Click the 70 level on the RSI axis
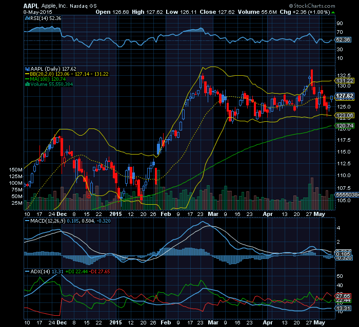 click(x=340, y=32)
